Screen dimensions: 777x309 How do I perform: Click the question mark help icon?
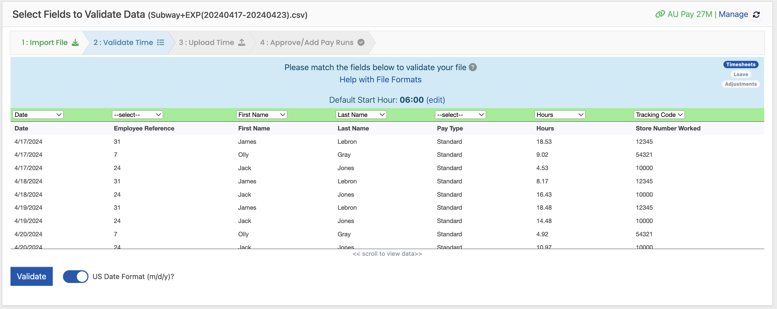point(473,67)
